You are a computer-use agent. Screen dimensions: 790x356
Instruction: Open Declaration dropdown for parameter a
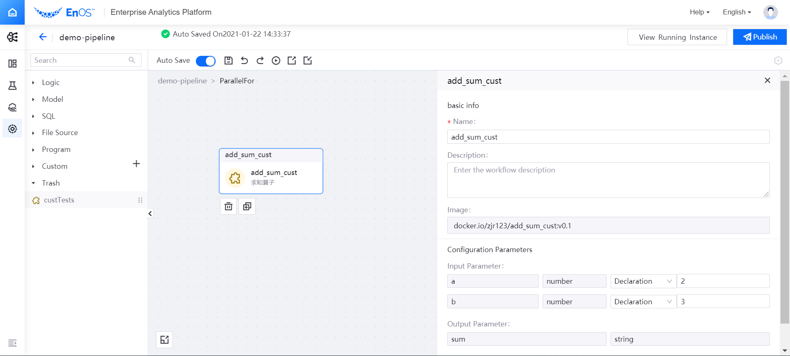click(x=643, y=281)
